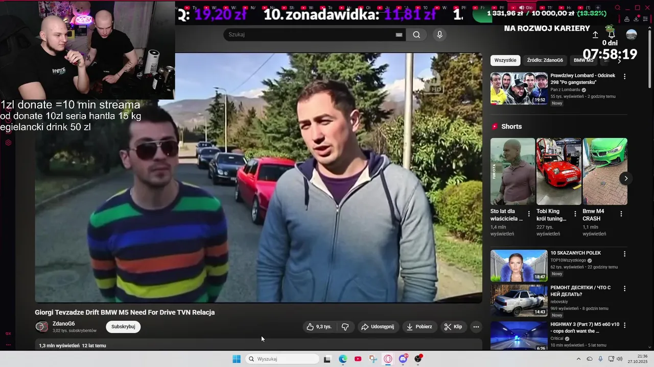Viewport: 654px width, 367px height.
Task: Click the create/upload arrow icon in YouTube header
Action: [595, 35]
